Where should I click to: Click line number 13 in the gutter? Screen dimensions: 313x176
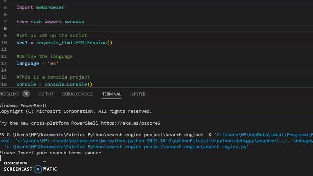[4, 63]
